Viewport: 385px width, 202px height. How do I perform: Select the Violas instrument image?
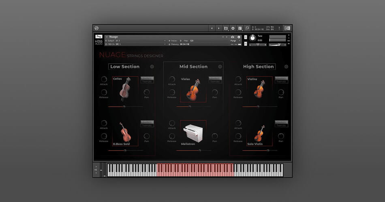(193, 89)
